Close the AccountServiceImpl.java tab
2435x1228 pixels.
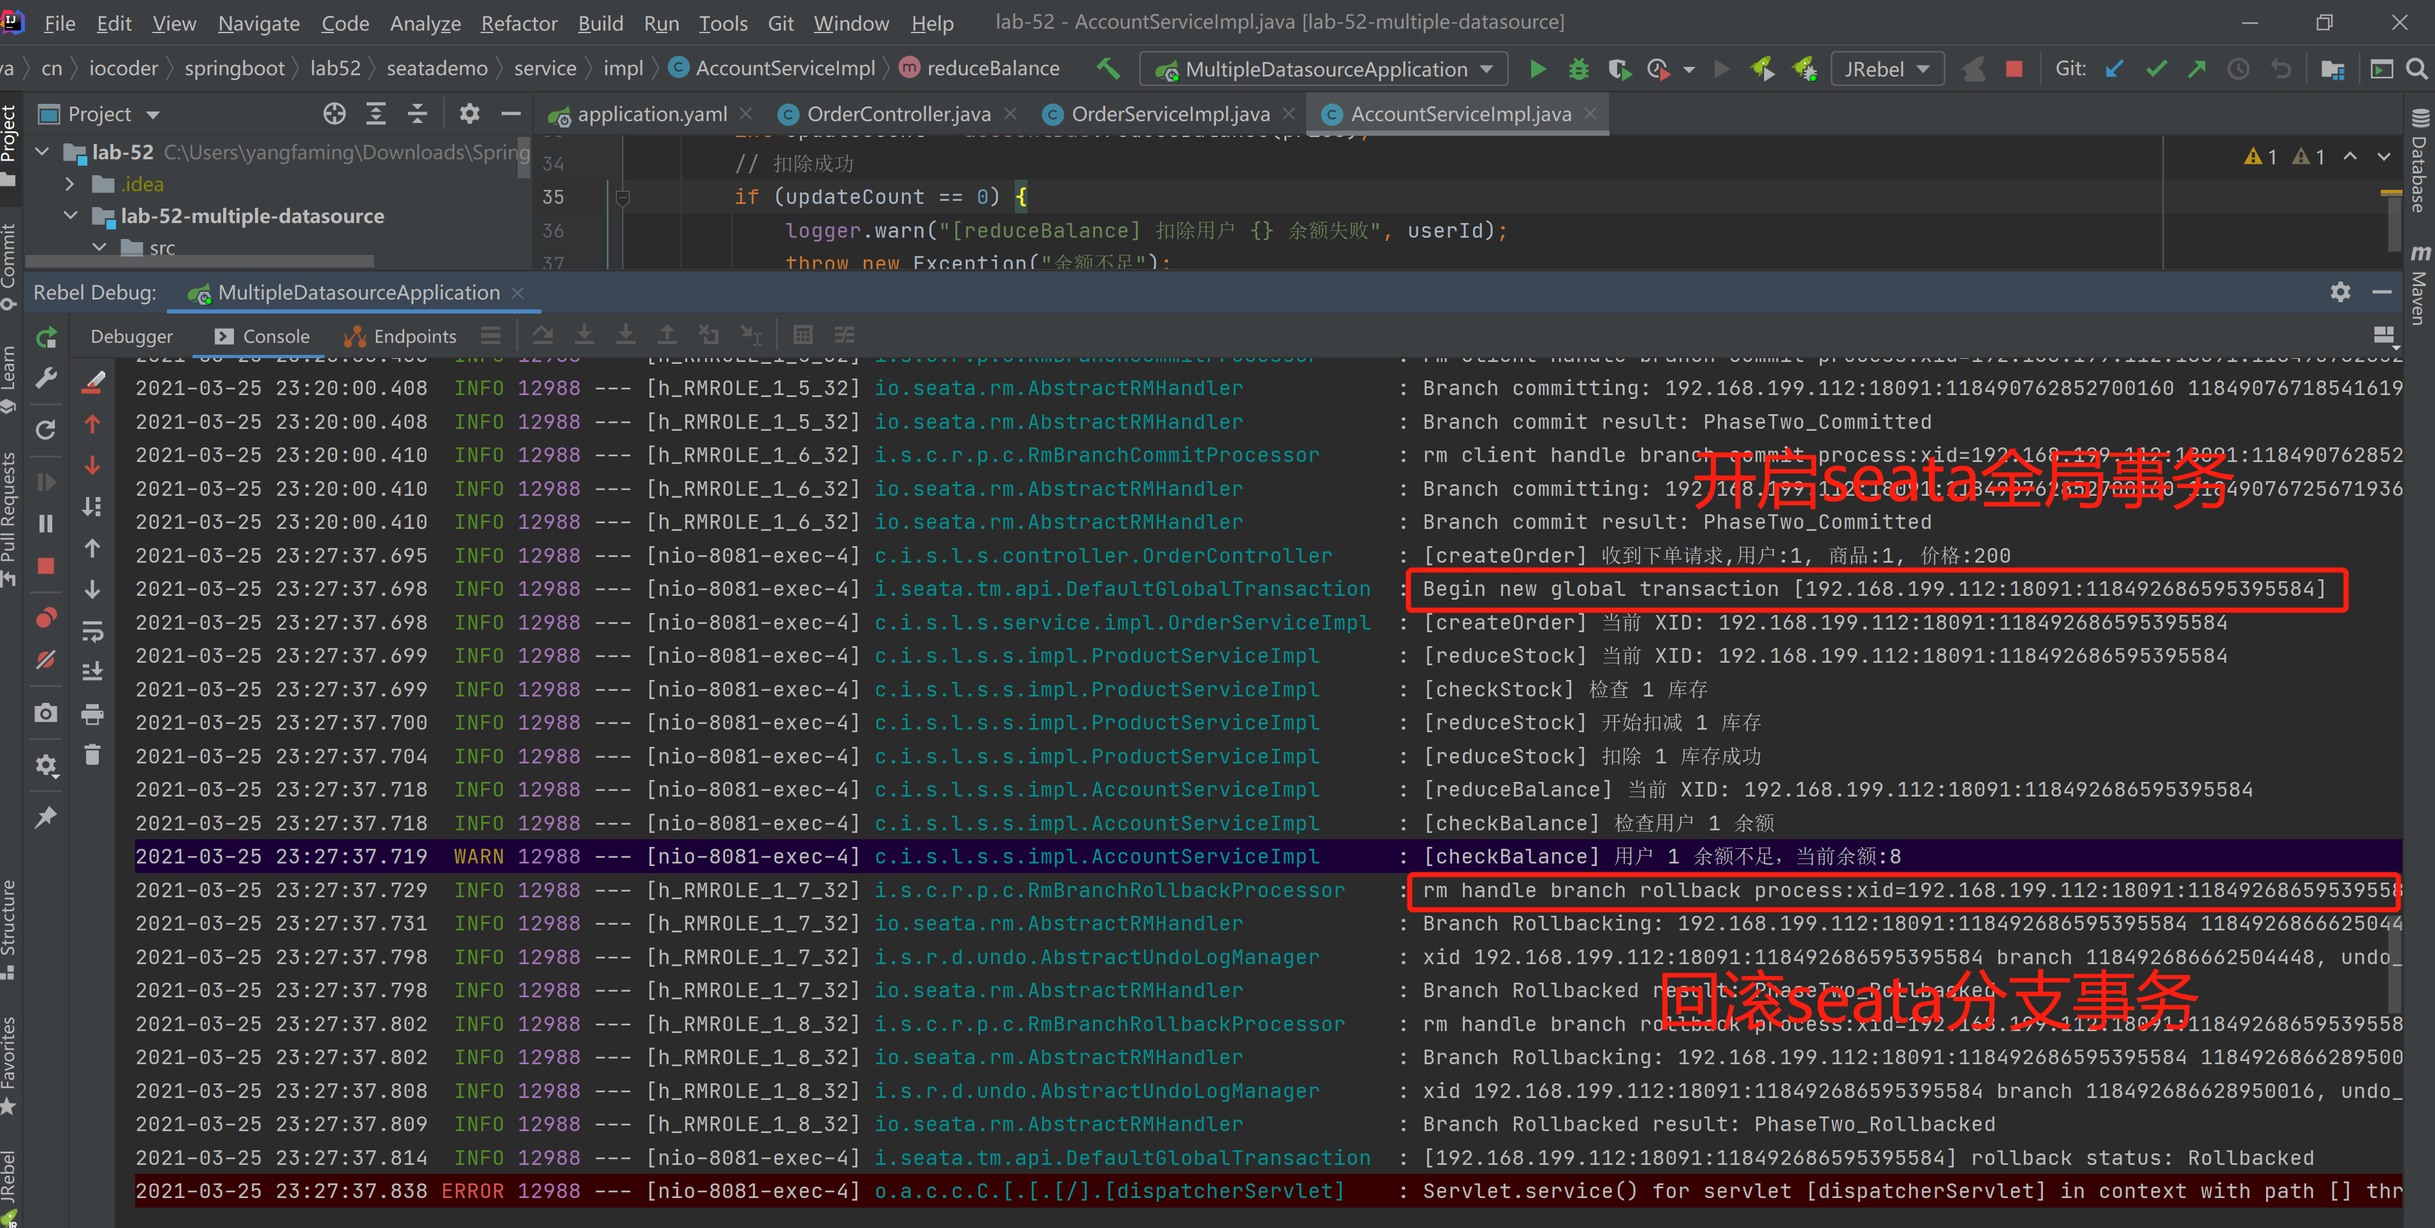(1591, 113)
